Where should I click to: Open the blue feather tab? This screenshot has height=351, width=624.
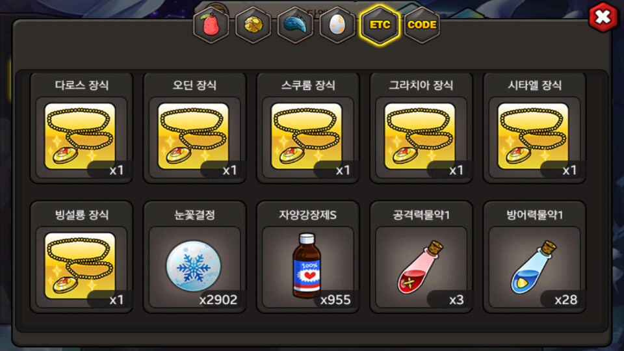tap(295, 25)
